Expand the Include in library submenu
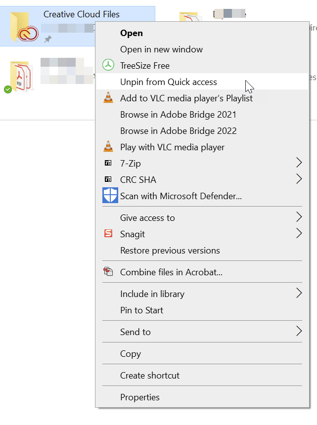The height and width of the screenshot is (425, 317). click(300, 293)
